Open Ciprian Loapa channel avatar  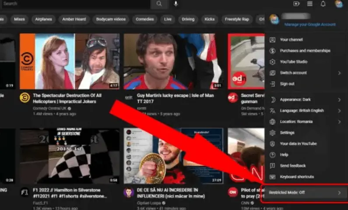click(129, 192)
